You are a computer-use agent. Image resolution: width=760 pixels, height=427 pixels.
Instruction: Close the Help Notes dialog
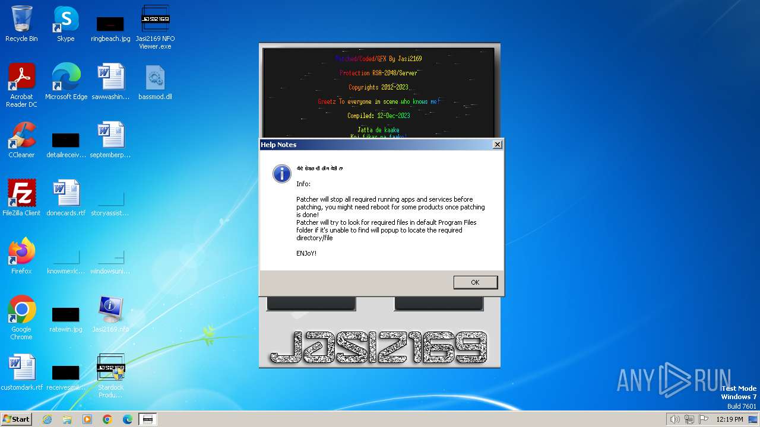(x=498, y=144)
